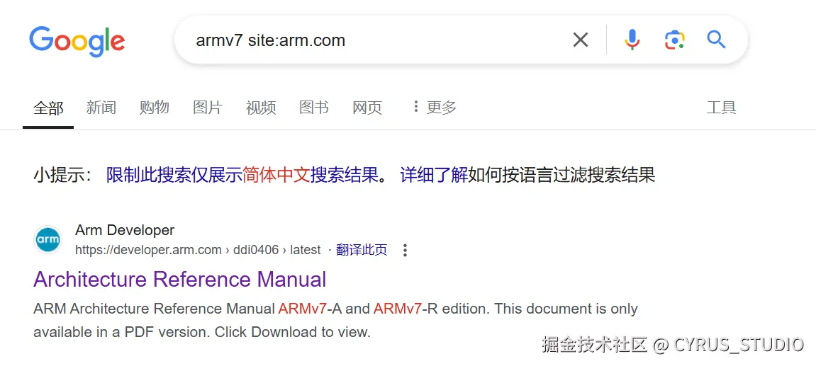
Task: Switch to the 图书 tab
Action: (x=314, y=108)
